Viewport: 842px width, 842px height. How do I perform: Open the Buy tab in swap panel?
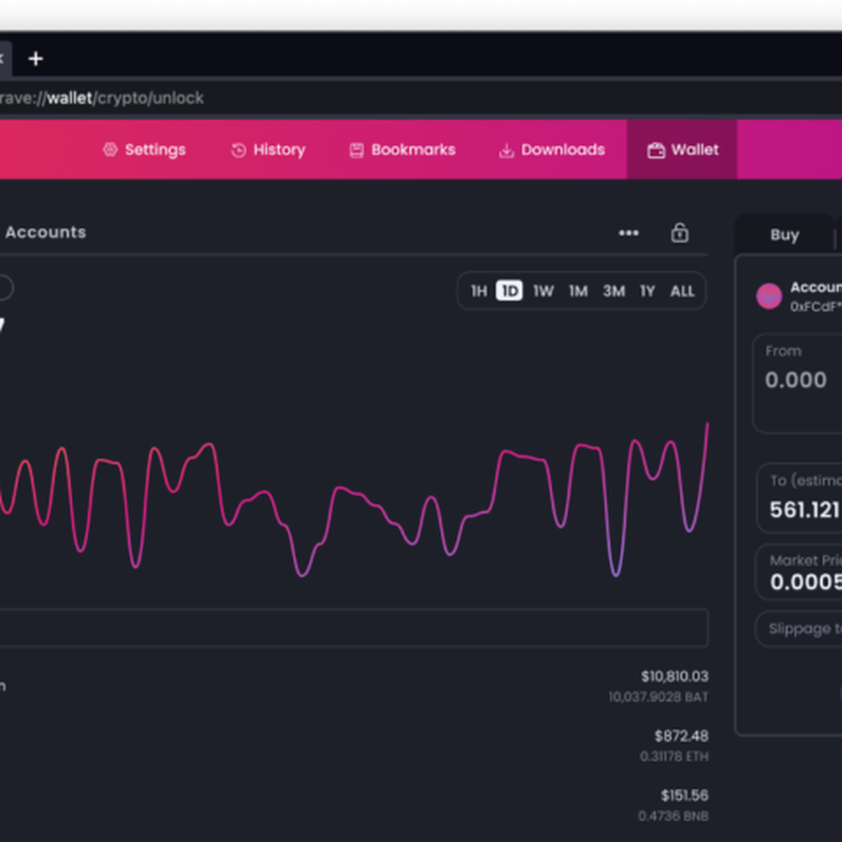784,235
